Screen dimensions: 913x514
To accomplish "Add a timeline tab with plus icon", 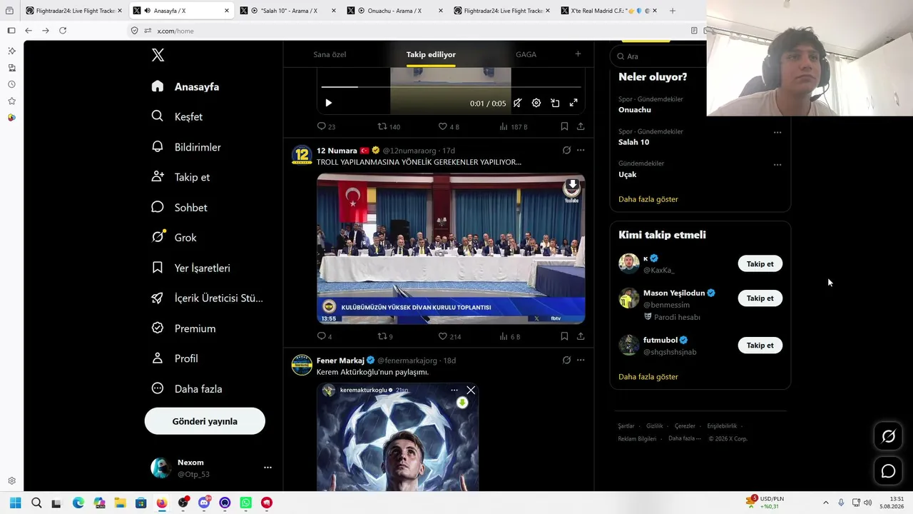I will pyautogui.click(x=578, y=54).
